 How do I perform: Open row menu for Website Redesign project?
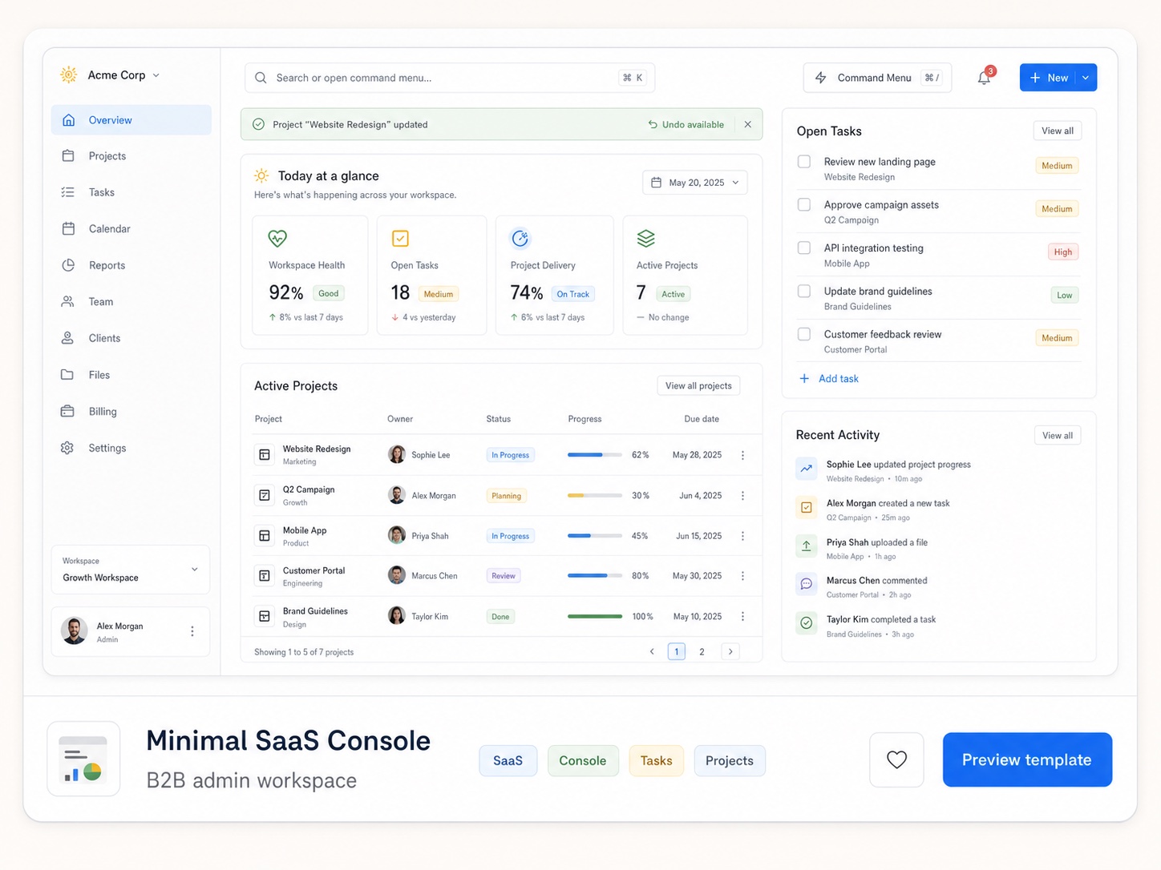pyautogui.click(x=742, y=455)
